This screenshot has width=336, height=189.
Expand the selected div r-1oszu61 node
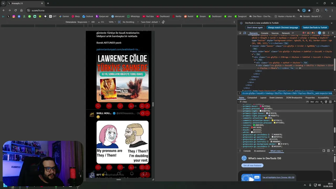(x=257, y=65)
